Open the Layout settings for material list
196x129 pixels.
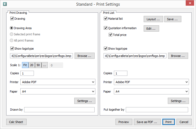[153, 19]
